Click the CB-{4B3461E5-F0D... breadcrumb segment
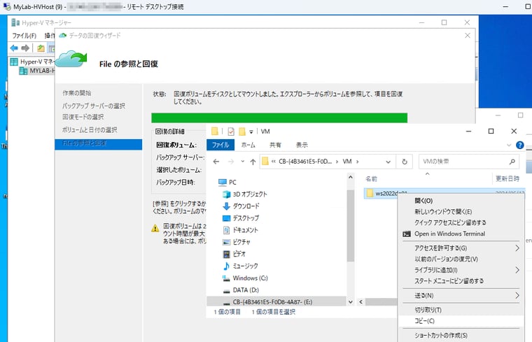 pos(305,162)
